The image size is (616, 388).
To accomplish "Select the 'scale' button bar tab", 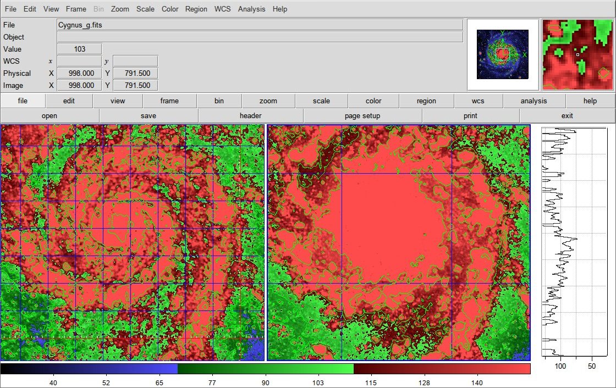I will point(321,101).
